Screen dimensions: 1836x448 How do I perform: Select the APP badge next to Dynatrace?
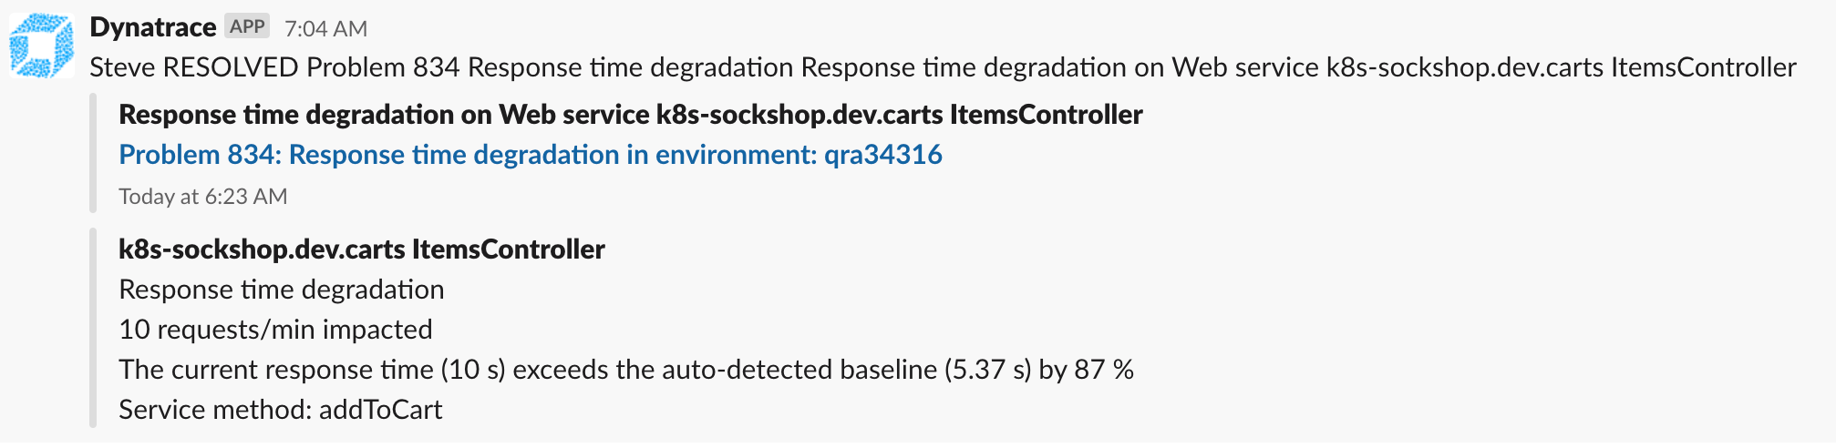click(247, 26)
